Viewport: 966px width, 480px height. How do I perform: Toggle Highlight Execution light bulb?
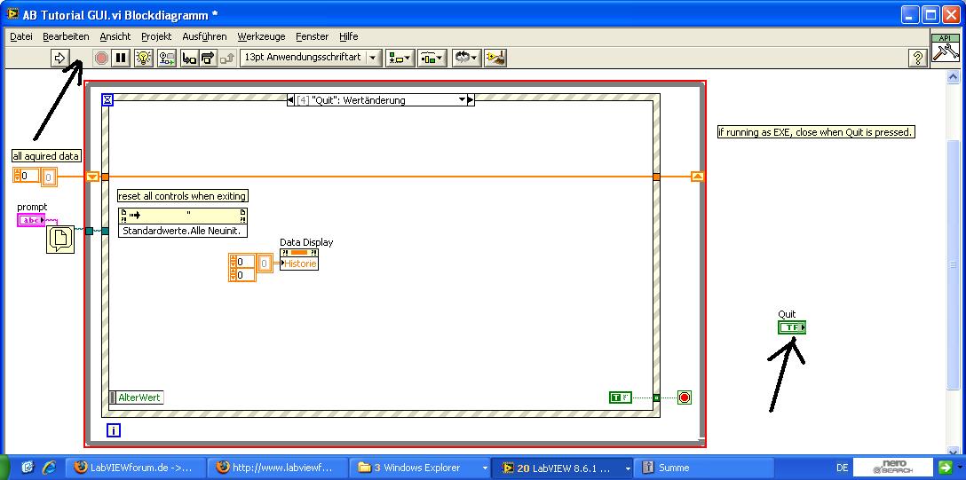coord(144,58)
